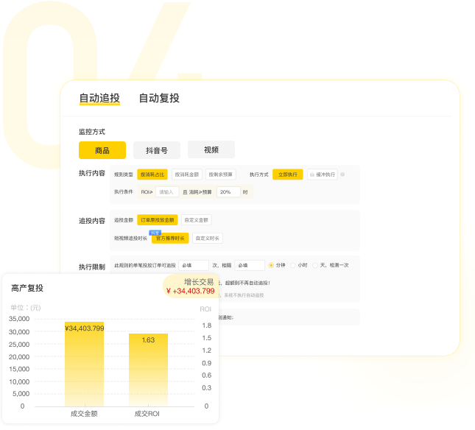
Task: Click the help icon beside 缓冲执行
Action: 342,175
